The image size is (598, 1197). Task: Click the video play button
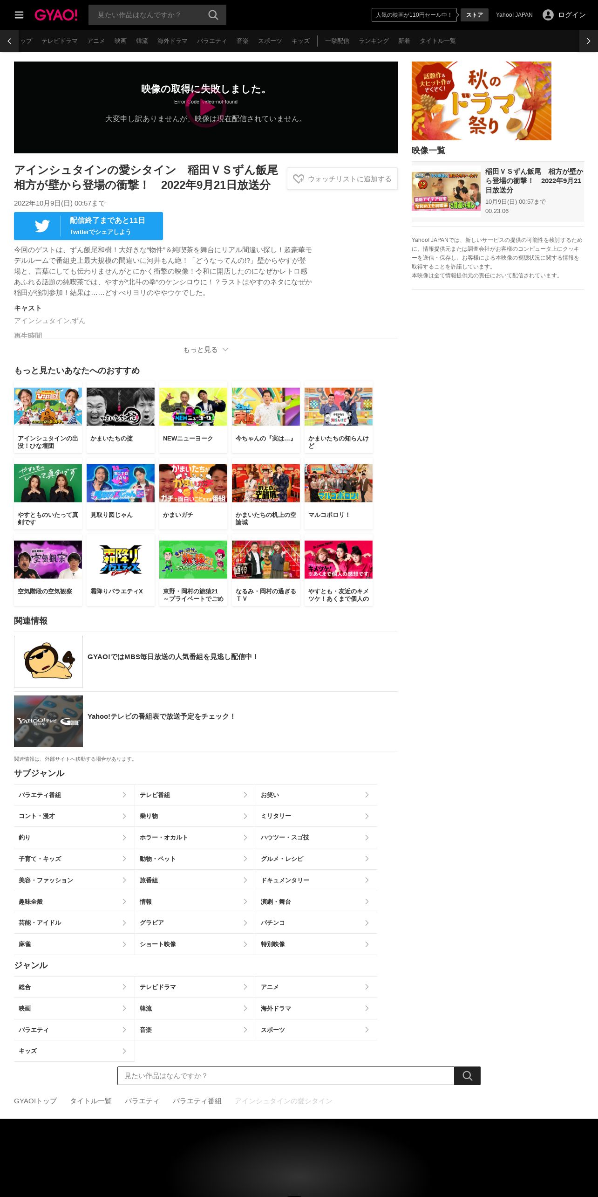[206, 107]
